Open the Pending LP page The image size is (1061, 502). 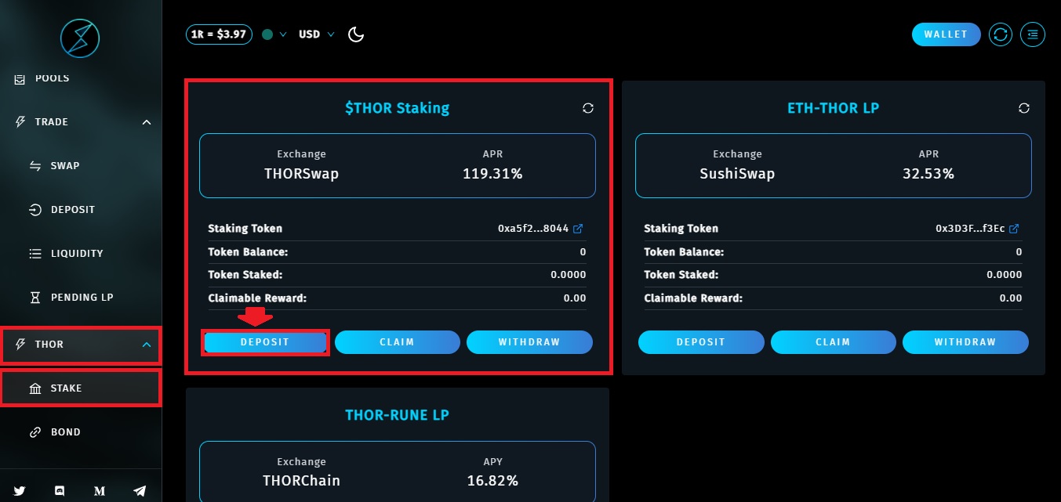click(81, 298)
